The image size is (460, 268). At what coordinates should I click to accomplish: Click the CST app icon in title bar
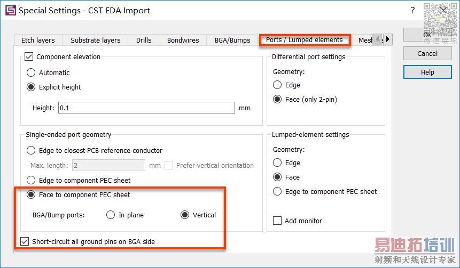(x=10, y=10)
